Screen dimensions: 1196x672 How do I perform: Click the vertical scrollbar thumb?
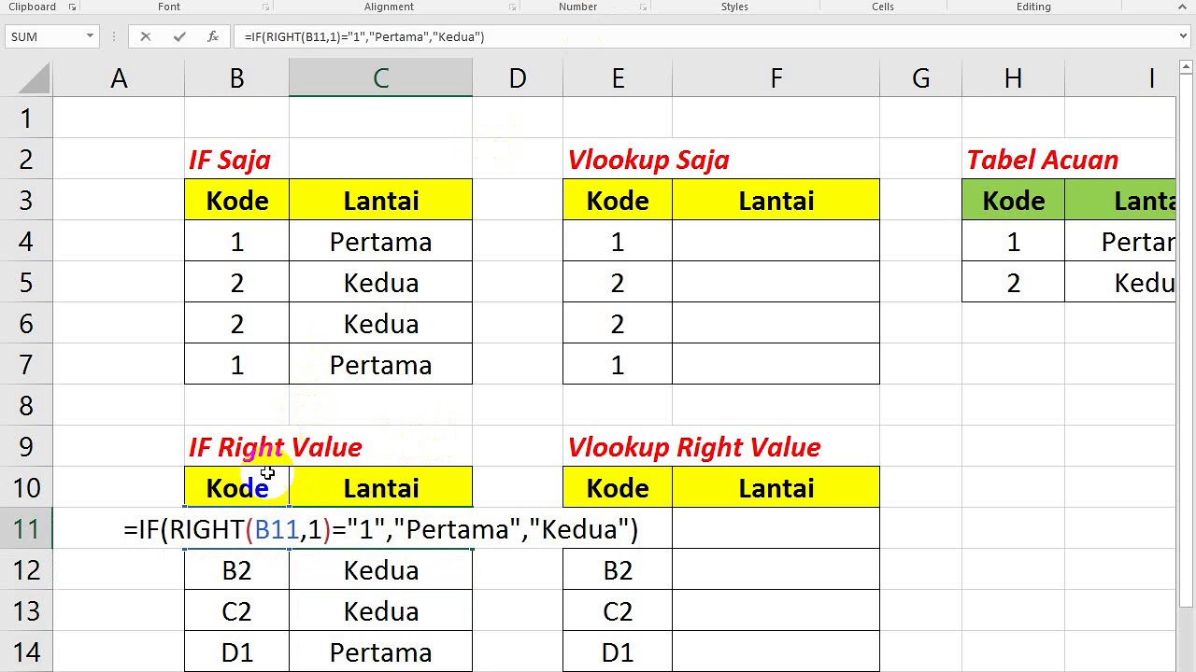click(x=1186, y=341)
